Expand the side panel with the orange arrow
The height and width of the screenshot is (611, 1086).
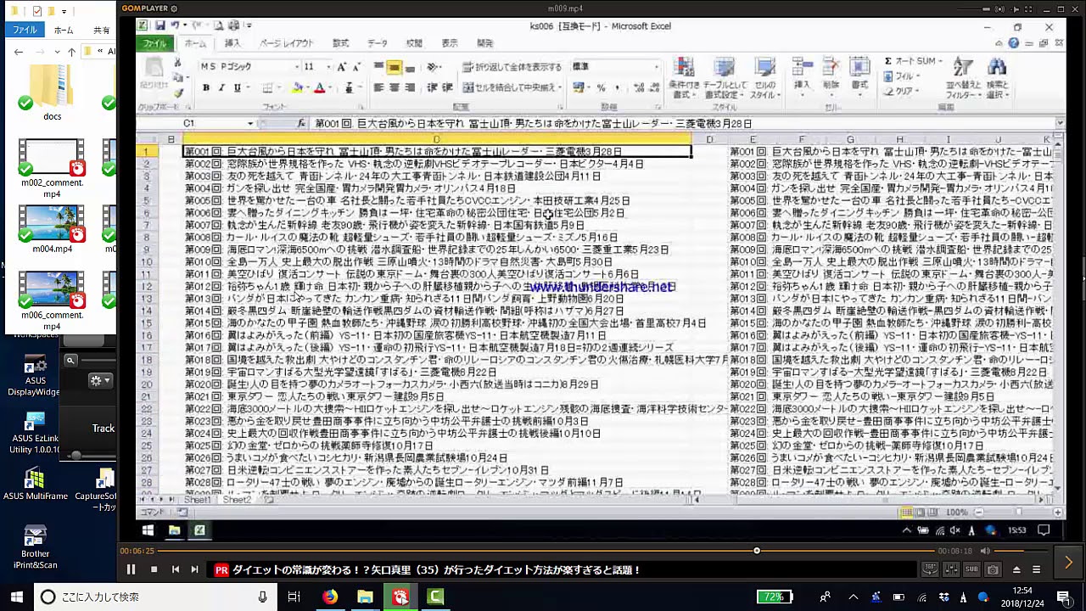tap(1068, 562)
